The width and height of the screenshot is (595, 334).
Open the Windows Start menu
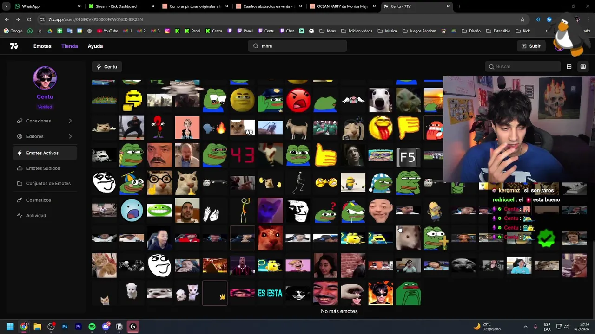(10, 327)
